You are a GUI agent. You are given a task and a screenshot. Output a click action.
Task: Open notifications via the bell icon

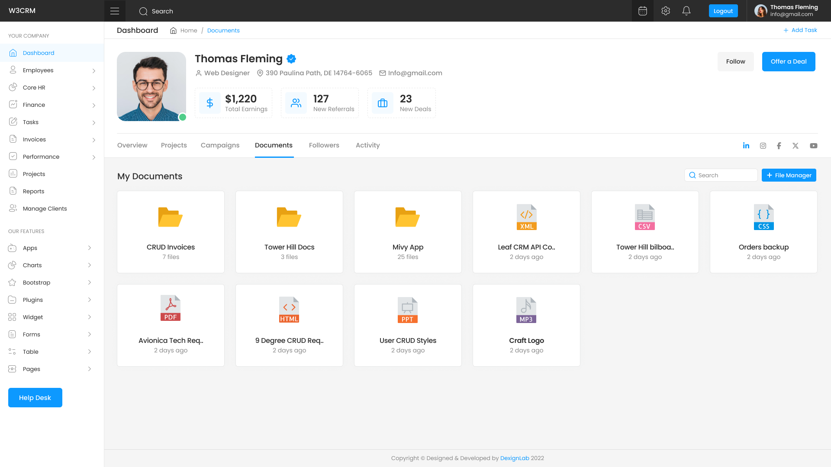(686, 11)
